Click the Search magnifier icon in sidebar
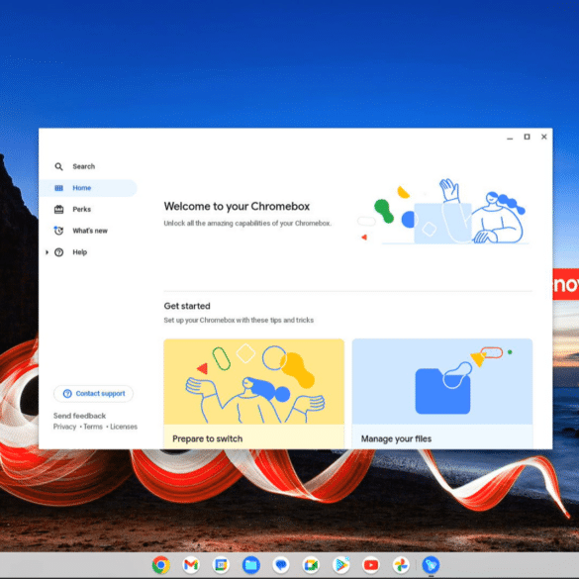 58,166
